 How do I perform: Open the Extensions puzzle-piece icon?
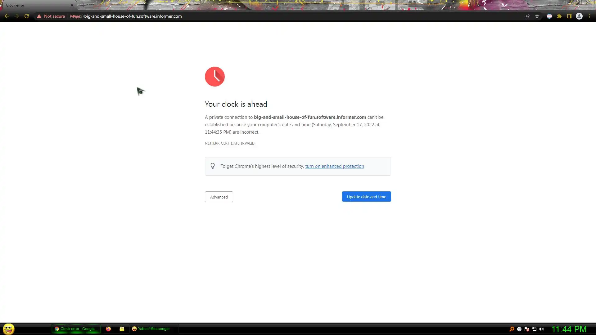pos(559,16)
